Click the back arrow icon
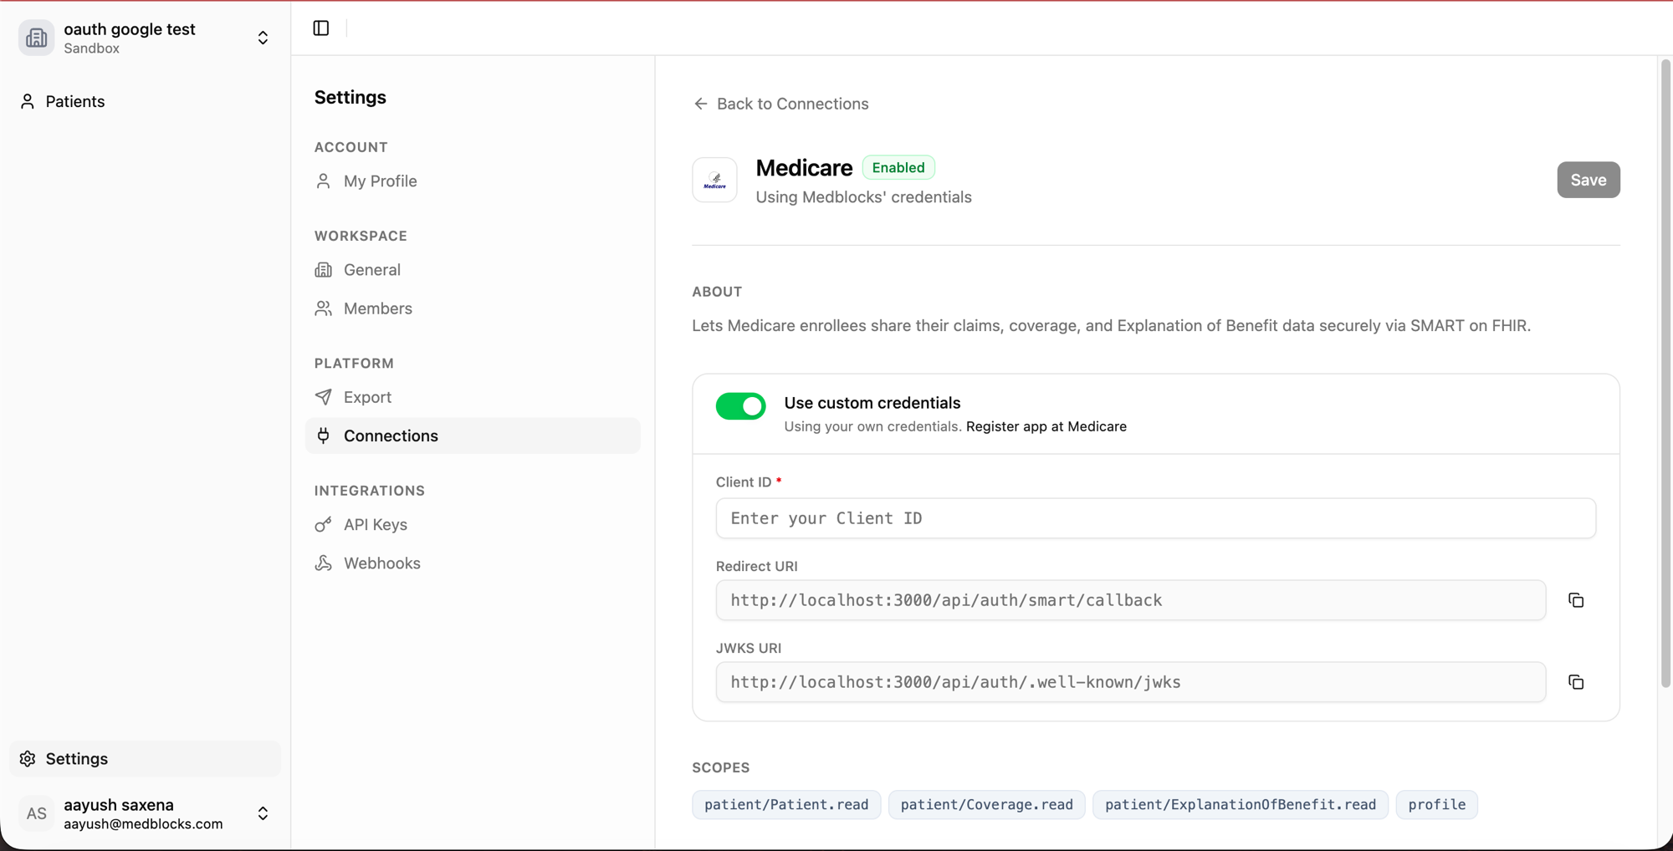 (x=700, y=104)
